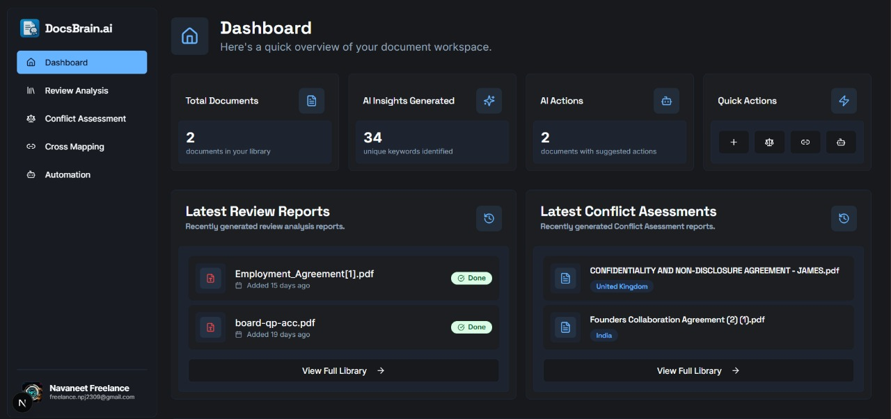Open the Automation sidebar item
Viewport: 891px width, 419px height.
[x=82, y=174]
